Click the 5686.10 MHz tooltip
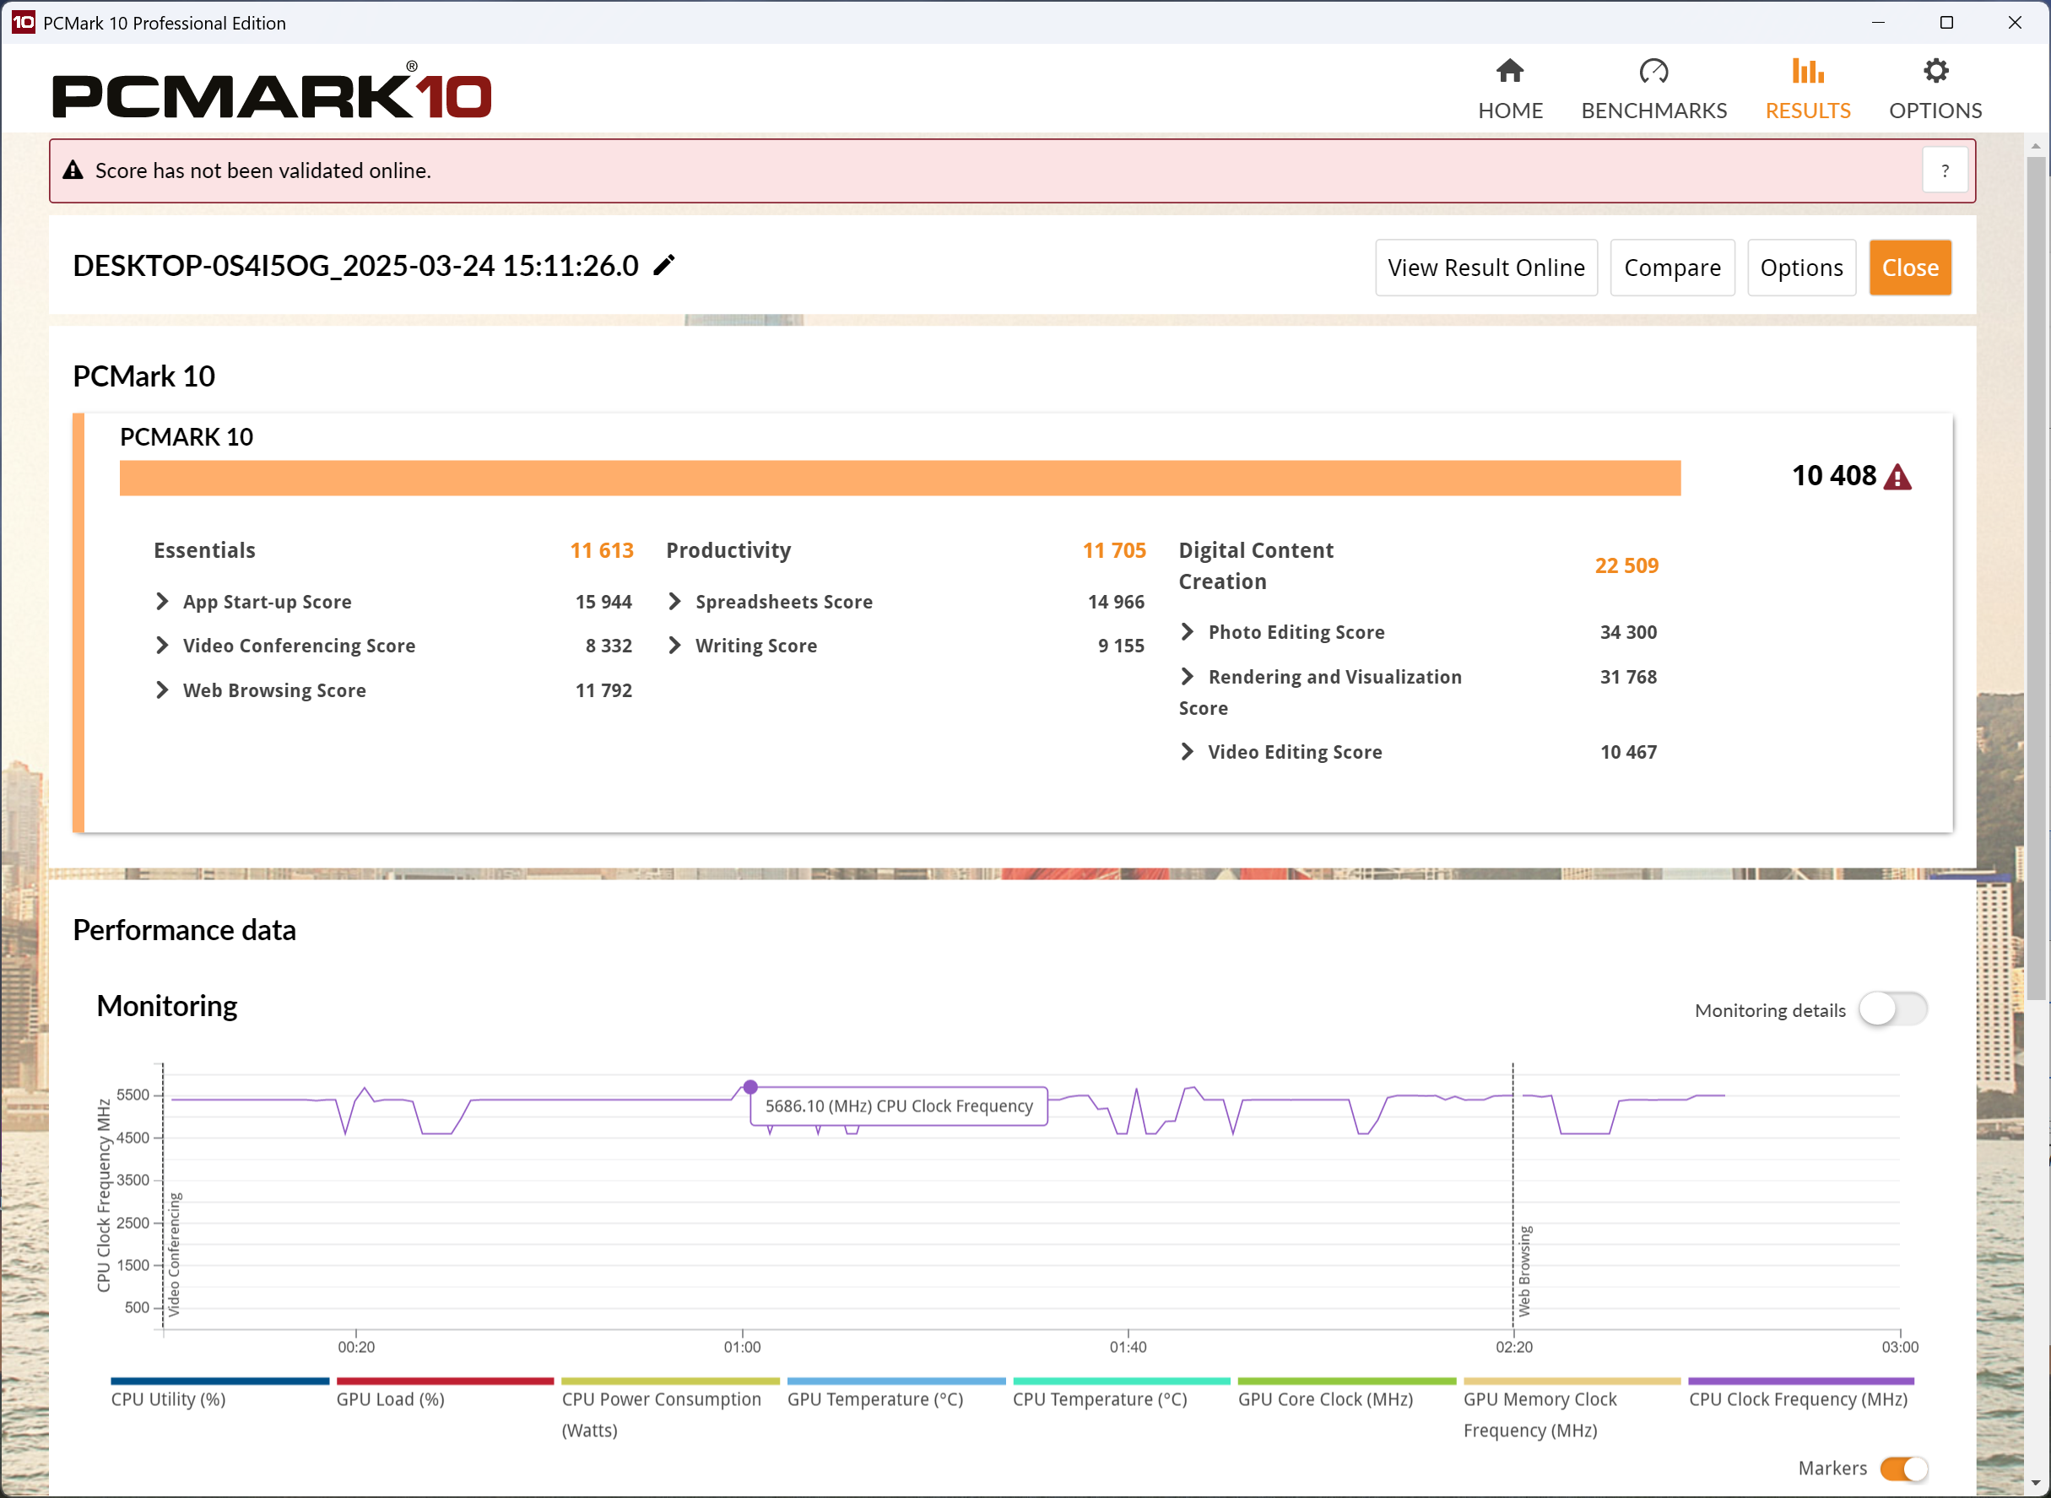2051x1498 pixels. pos(899,1106)
